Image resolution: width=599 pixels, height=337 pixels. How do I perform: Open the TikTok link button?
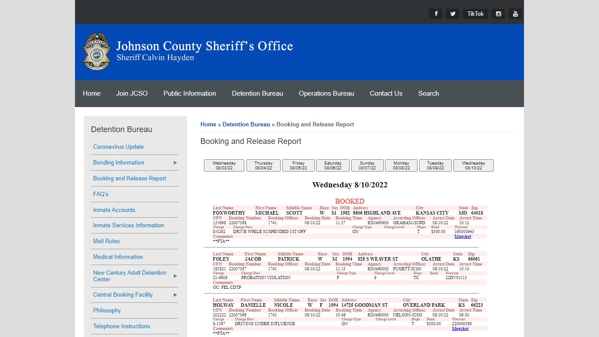pos(475,14)
